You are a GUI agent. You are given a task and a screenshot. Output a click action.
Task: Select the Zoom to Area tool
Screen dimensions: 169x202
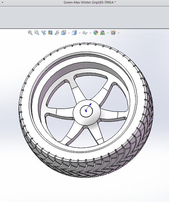[x=37, y=33]
